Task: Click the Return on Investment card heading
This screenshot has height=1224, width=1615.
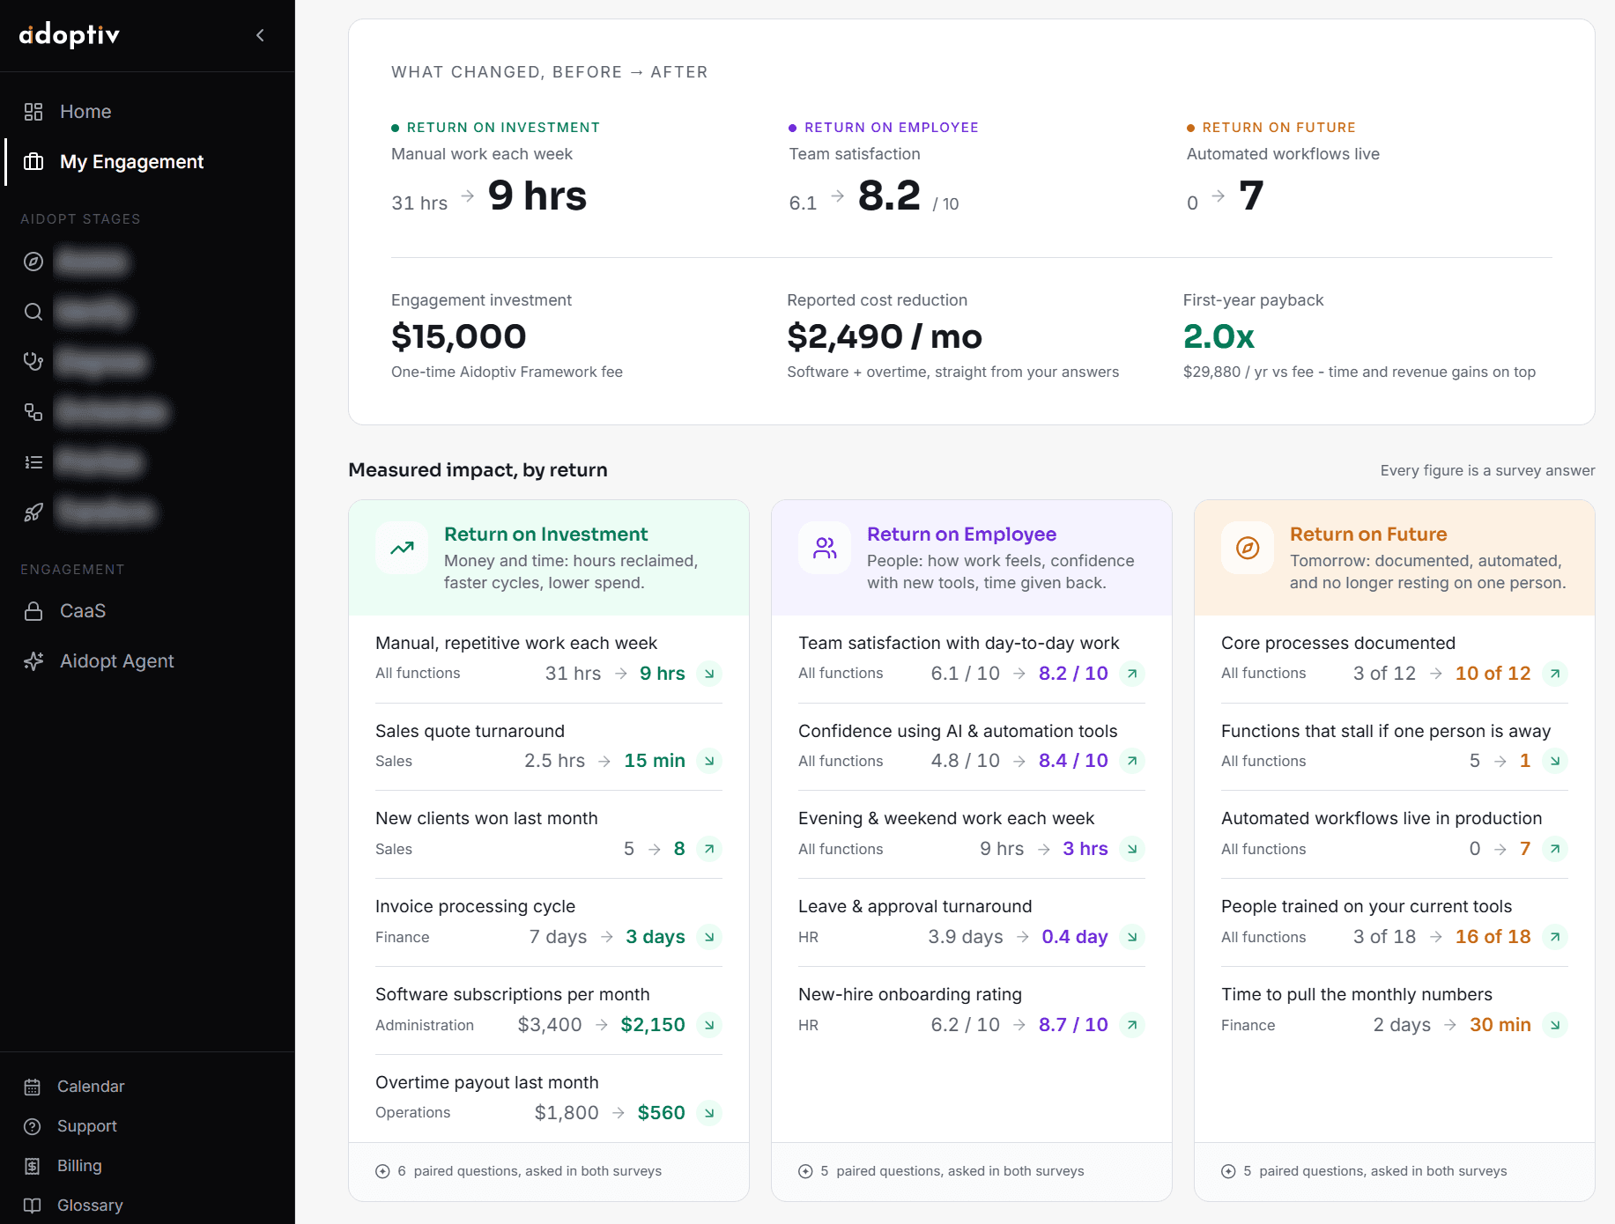Action: pos(545,535)
